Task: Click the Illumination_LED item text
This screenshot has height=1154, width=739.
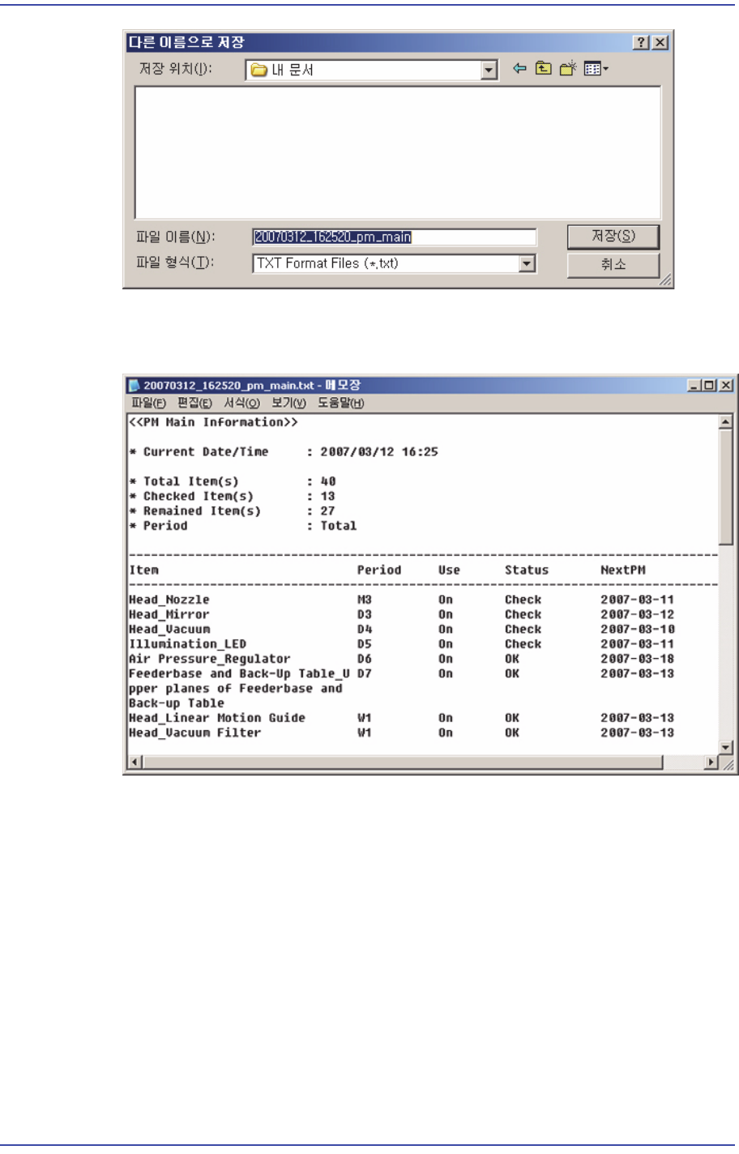Action: 188,644
